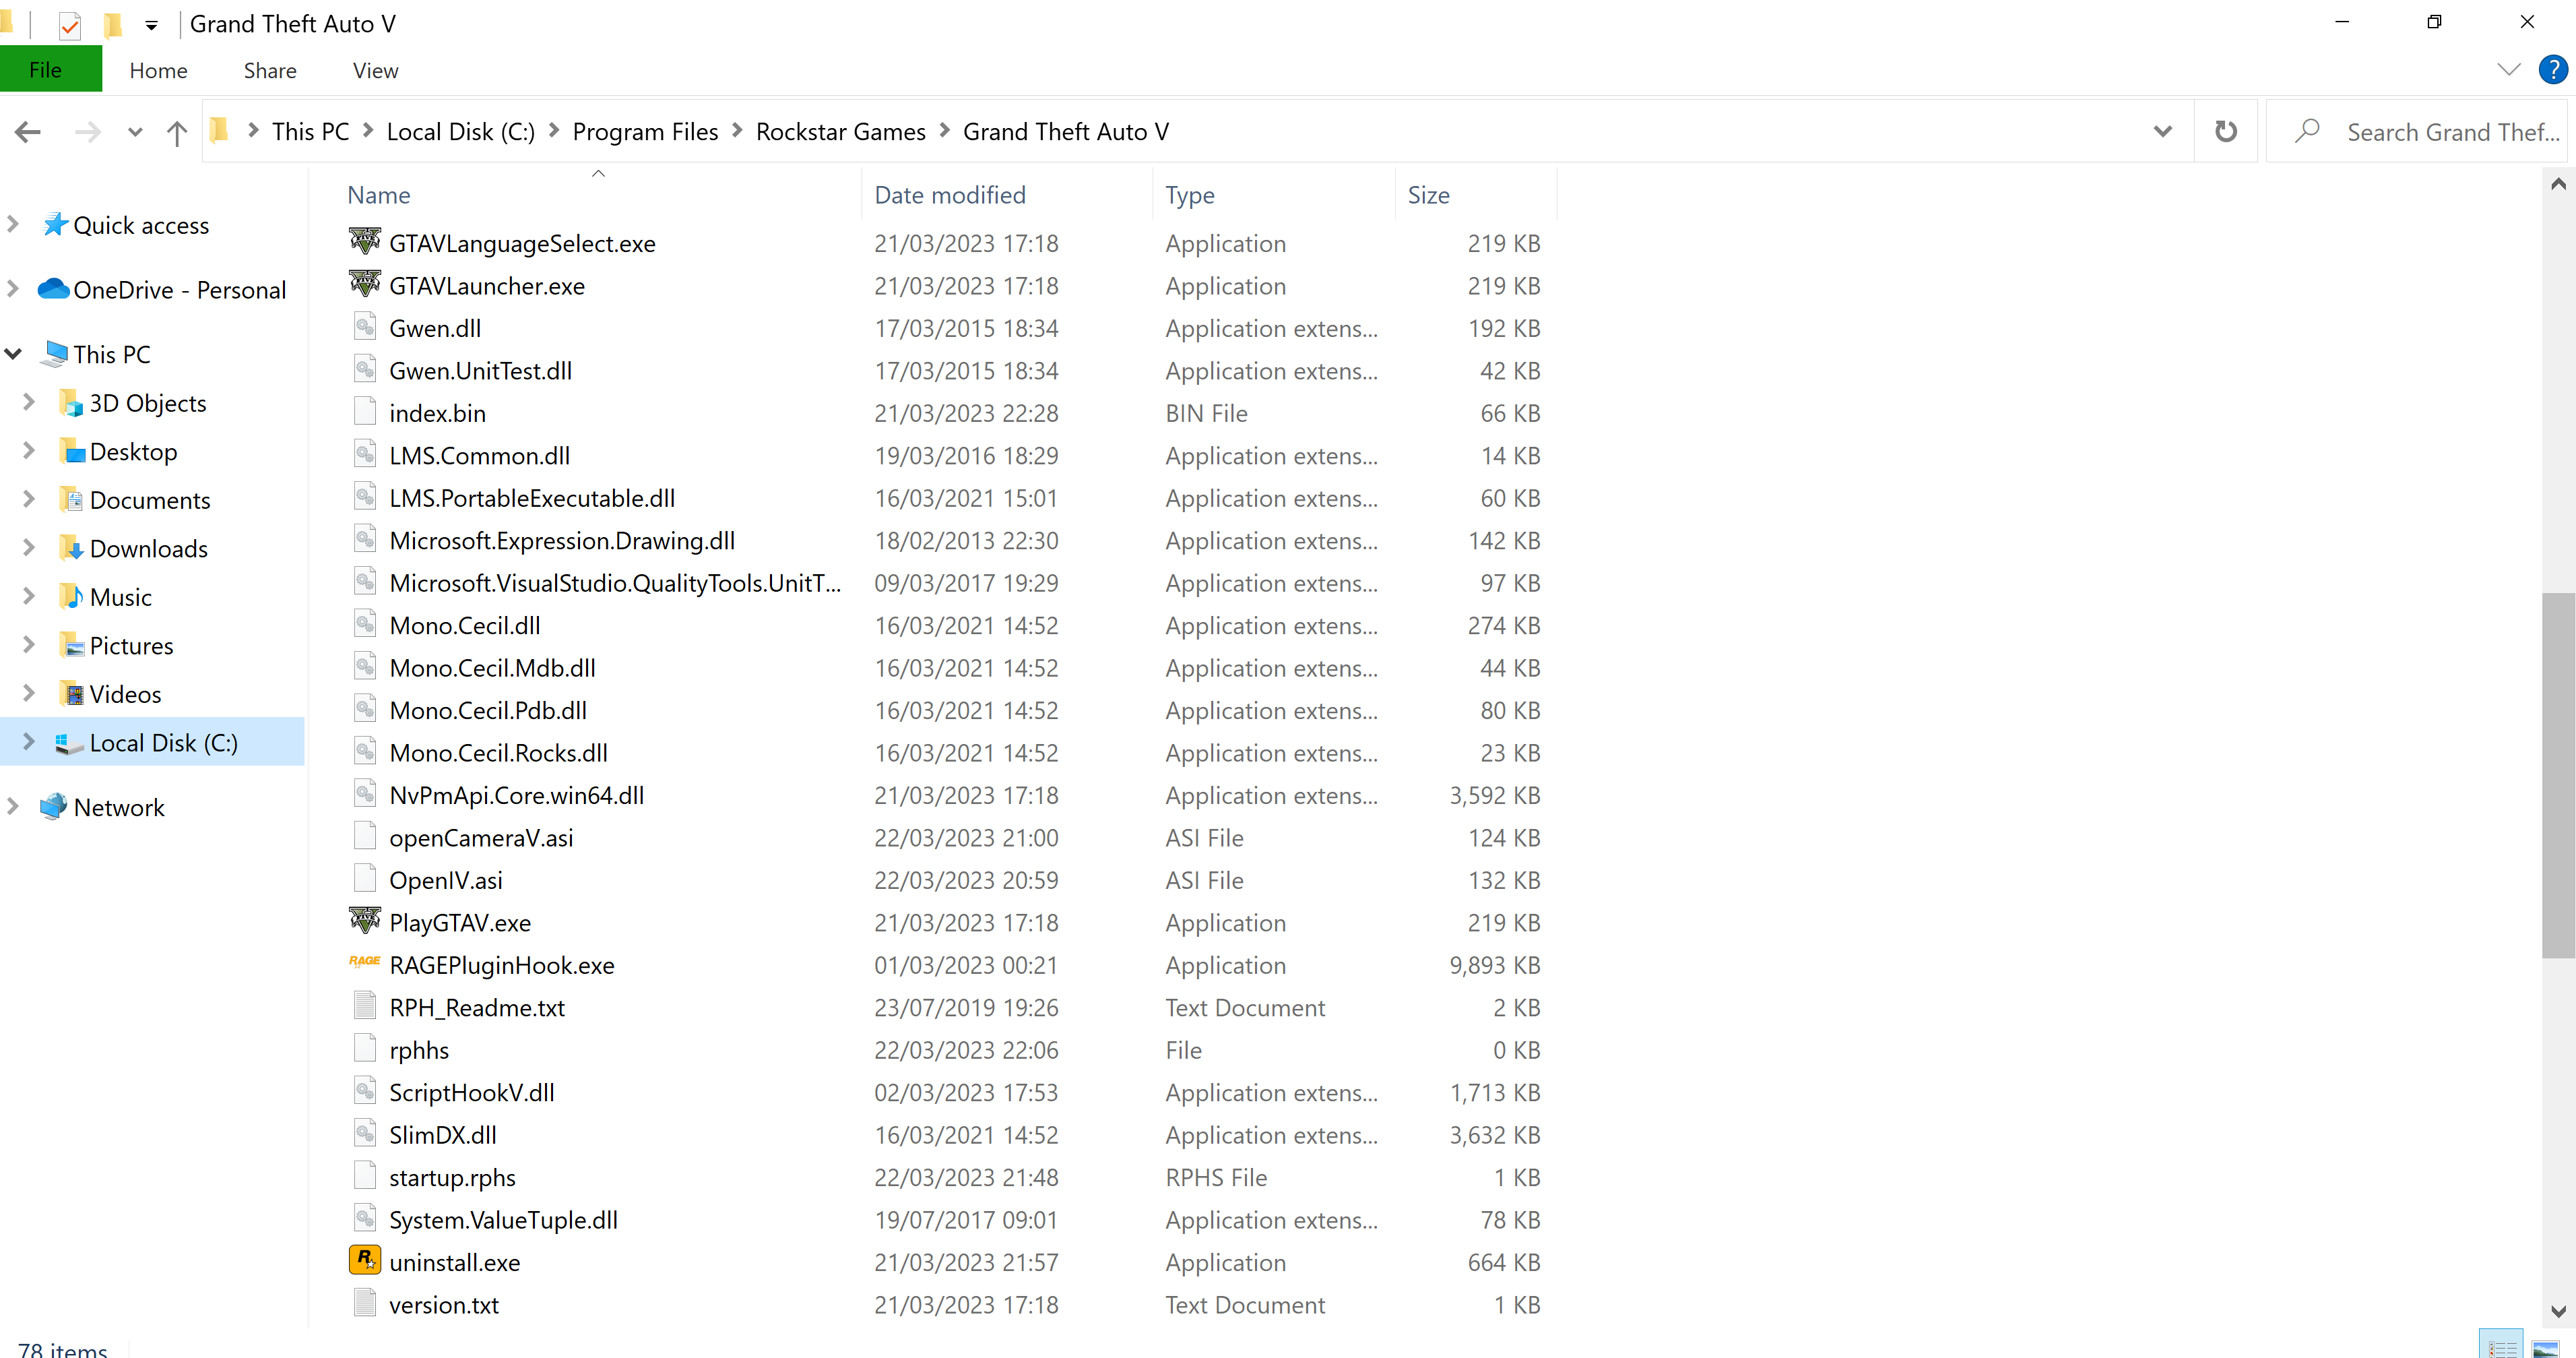The height and width of the screenshot is (1358, 2576).
Task: Collapse the This PC tree node
Action: click(x=13, y=354)
